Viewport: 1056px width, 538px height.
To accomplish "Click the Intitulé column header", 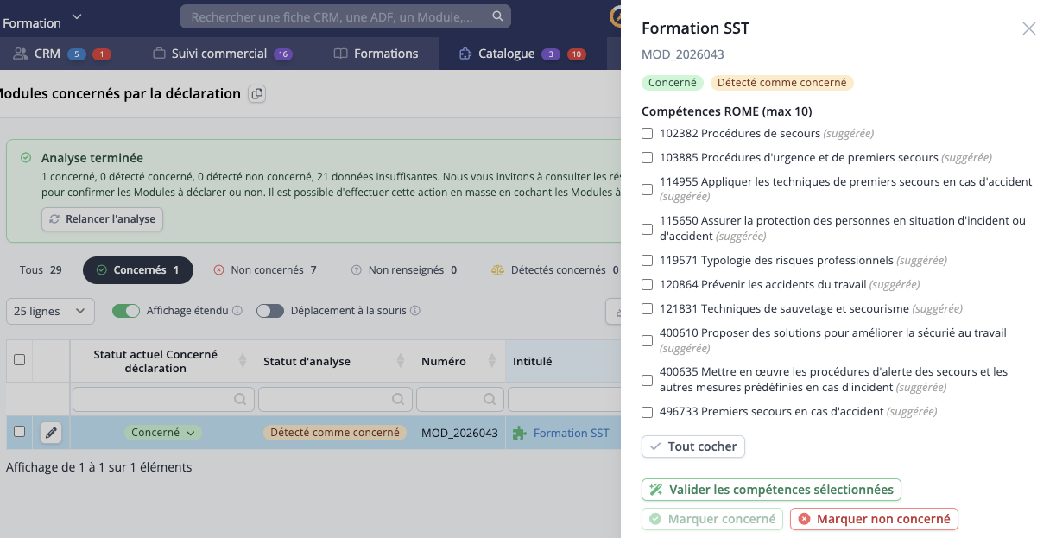I will (563, 361).
